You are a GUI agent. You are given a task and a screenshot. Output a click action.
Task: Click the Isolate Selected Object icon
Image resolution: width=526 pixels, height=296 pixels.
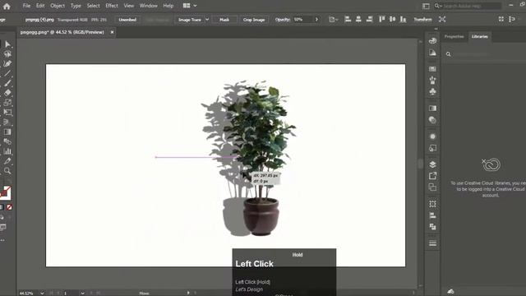(x=442, y=20)
